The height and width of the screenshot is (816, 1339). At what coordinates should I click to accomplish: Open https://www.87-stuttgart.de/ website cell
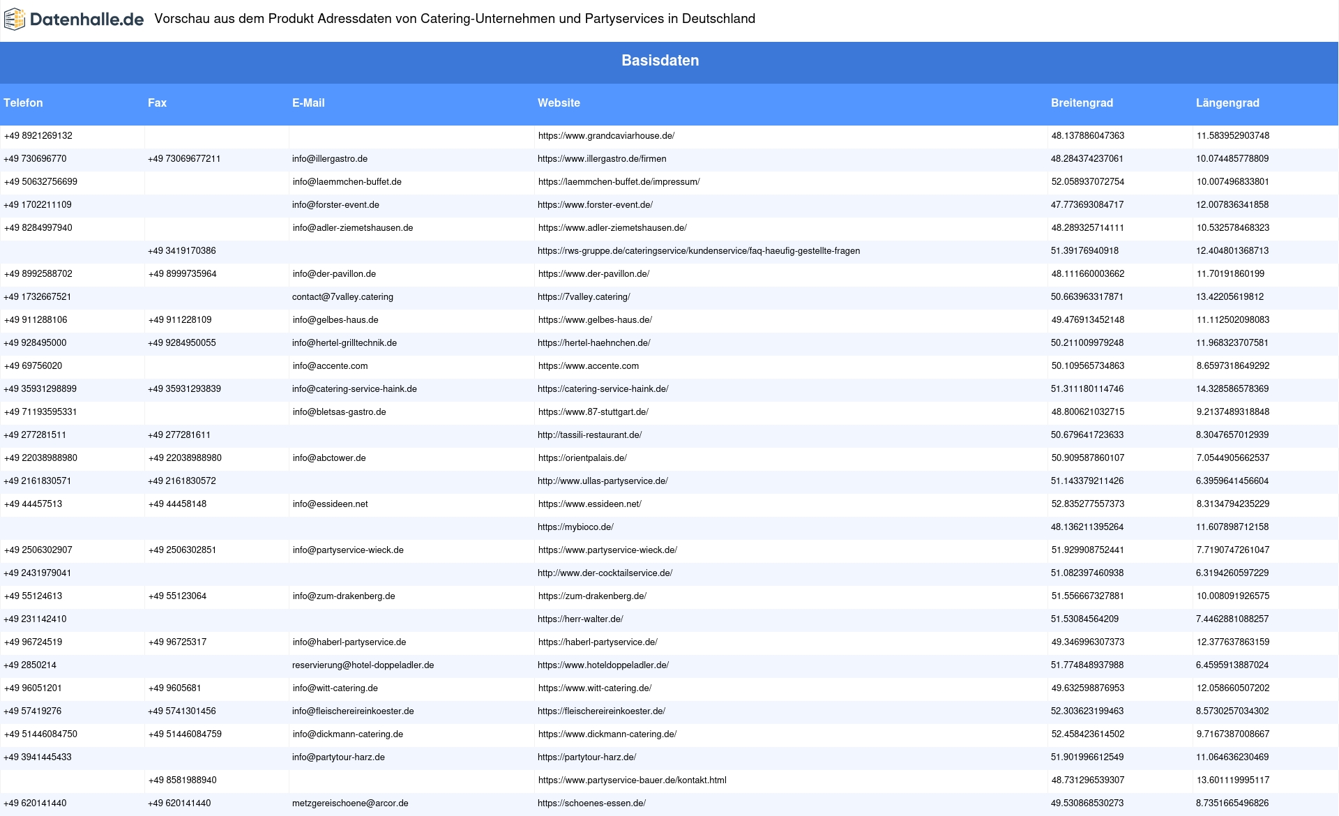coord(593,412)
